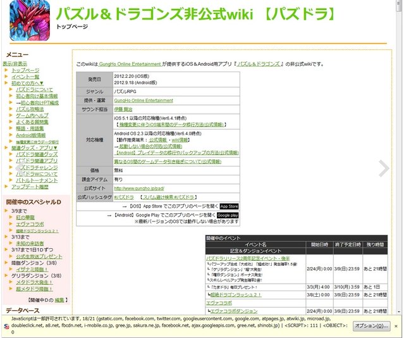The height and width of the screenshot is (338, 404).
Task: Open GungHo Online Entertainment link in intro sentence
Action: tap(130, 64)
